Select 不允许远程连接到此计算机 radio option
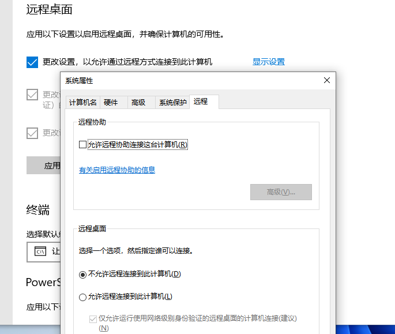 83,274
